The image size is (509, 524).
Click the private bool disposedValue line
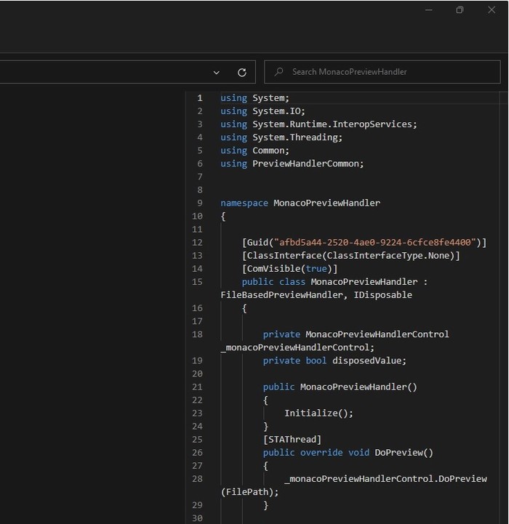point(334,360)
